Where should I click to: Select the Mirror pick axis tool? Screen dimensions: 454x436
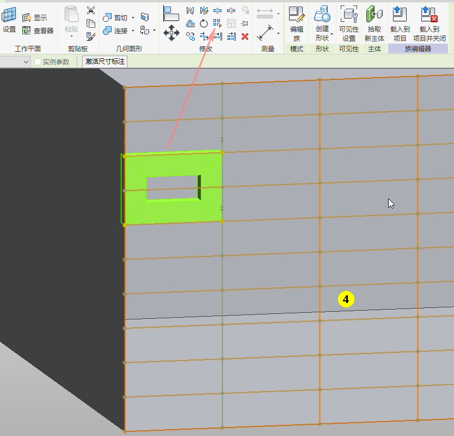coord(190,11)
